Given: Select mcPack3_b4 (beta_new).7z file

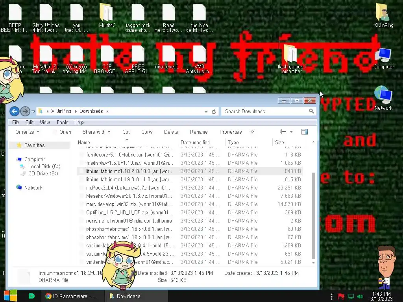Looking at the screenshot, I should (x=190, y=188).
